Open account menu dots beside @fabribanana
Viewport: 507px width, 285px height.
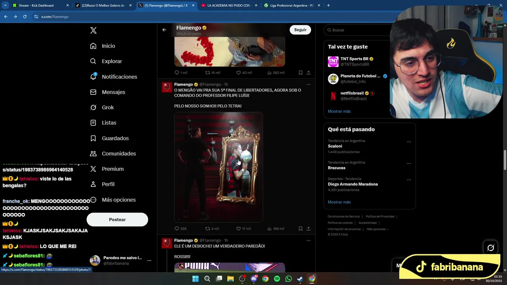pyautogui.click(x=149, y=260)
